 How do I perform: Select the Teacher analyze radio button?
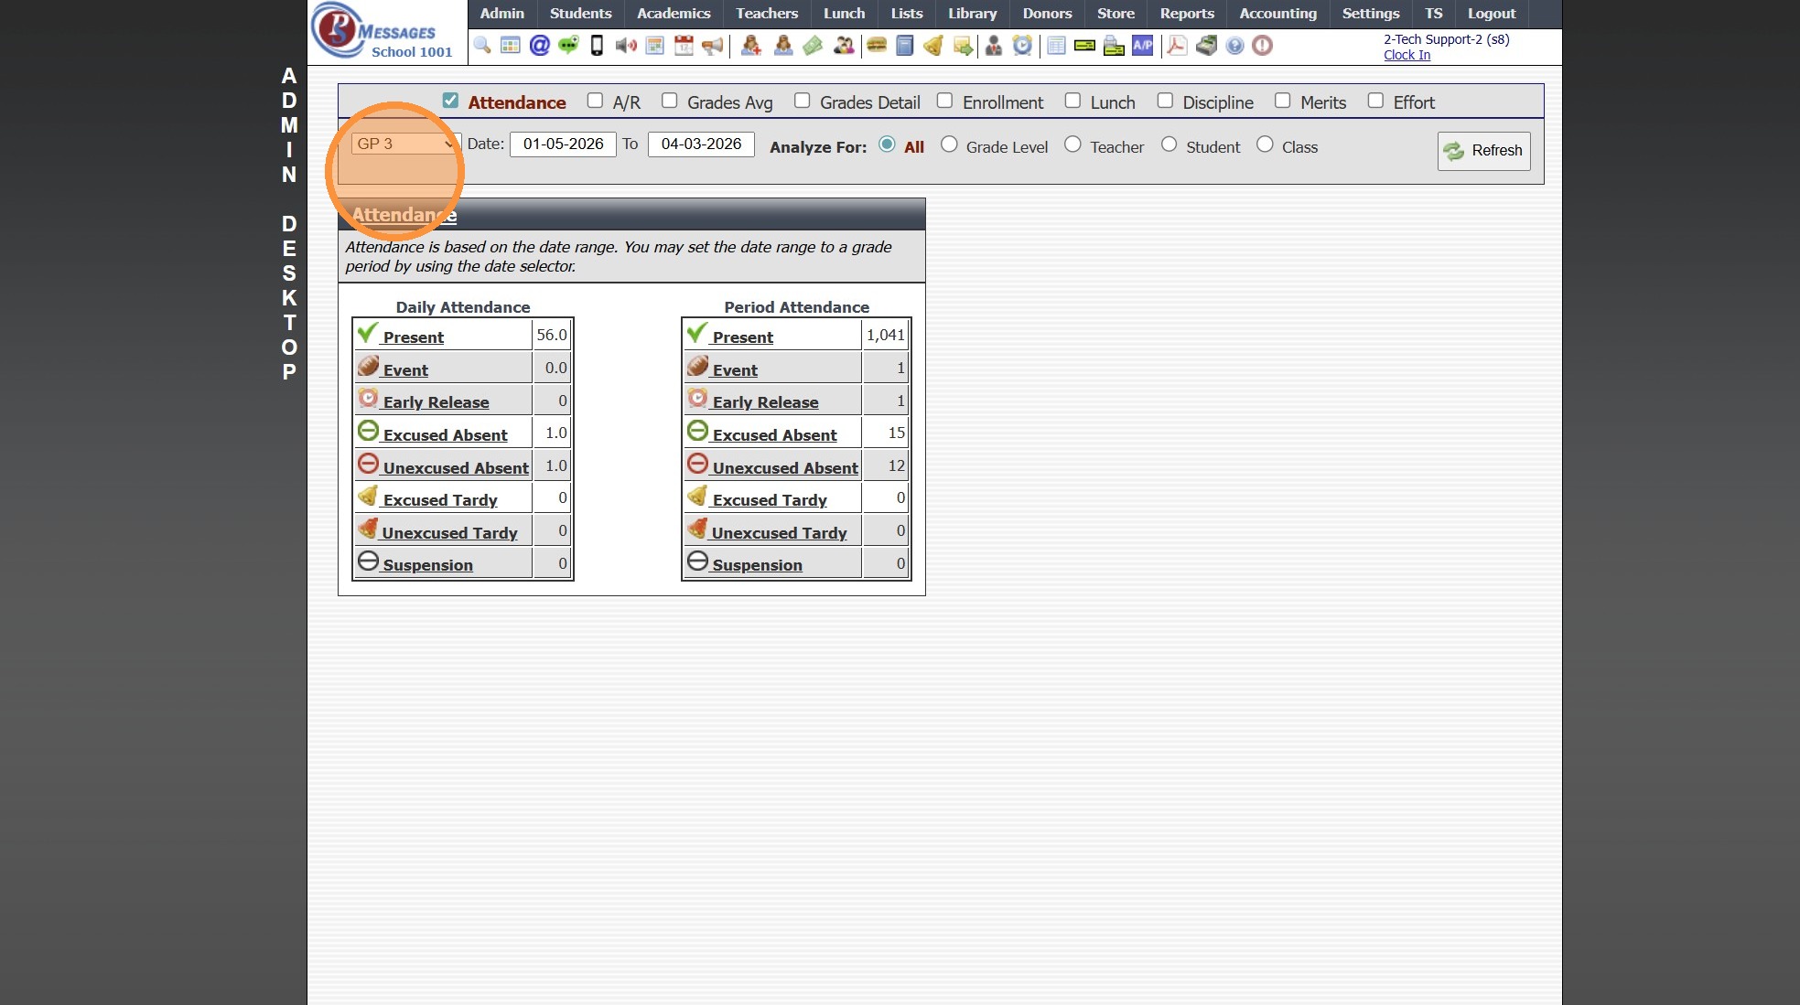point(1073,144)
